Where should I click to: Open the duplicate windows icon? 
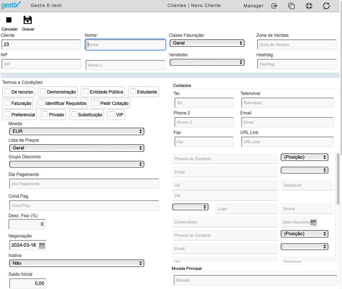coord(291,6)
